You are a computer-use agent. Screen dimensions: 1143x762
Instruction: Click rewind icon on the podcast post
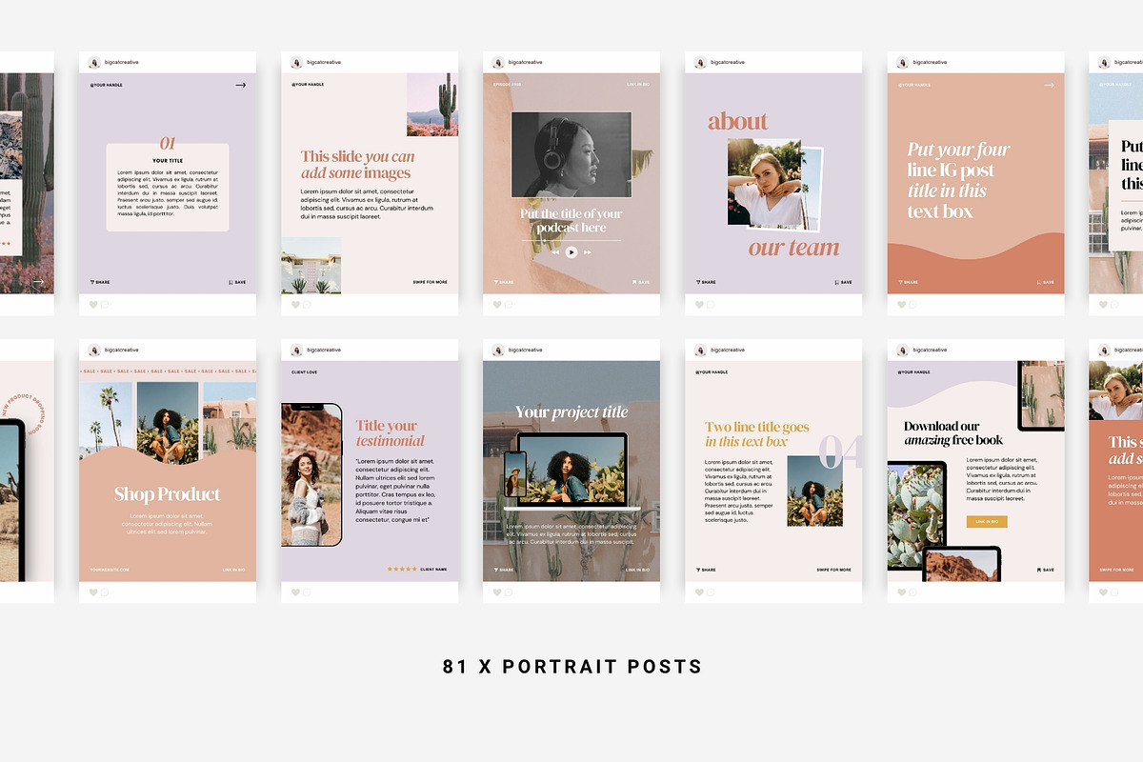pos(555,252)
